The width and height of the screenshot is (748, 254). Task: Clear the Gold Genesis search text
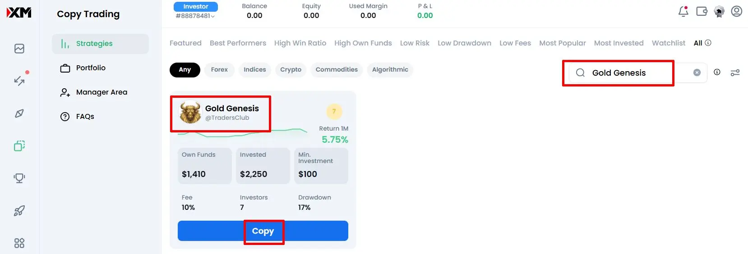point(697,73)
